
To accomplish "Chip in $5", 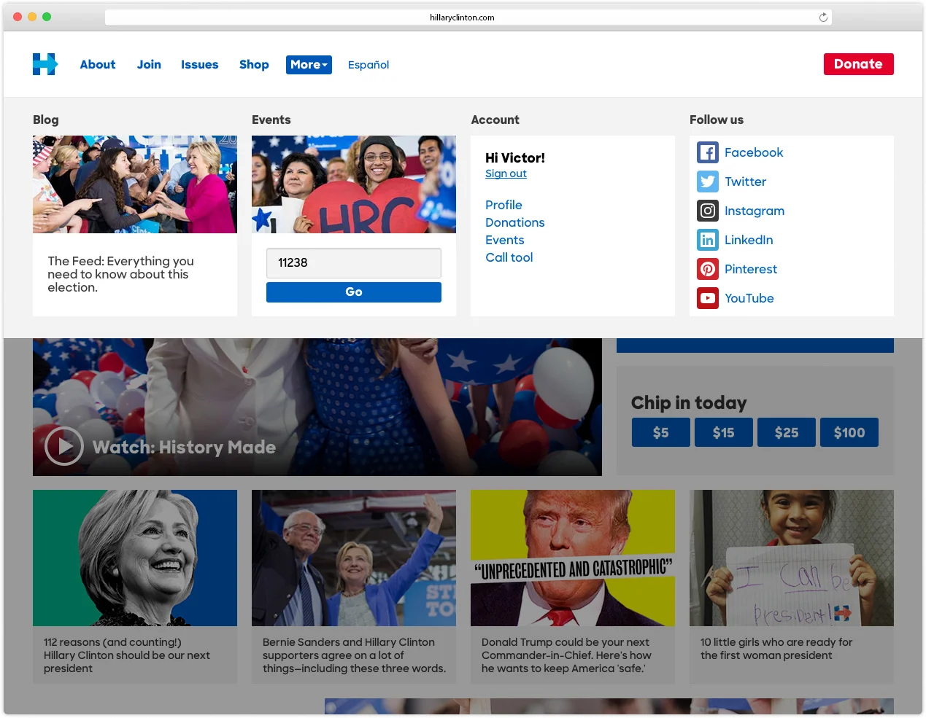I will point(660,432).
